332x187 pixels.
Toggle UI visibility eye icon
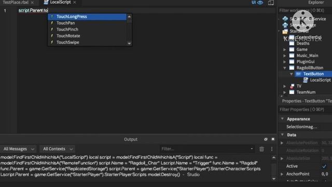pyautogui.click(x=260, y=2)
